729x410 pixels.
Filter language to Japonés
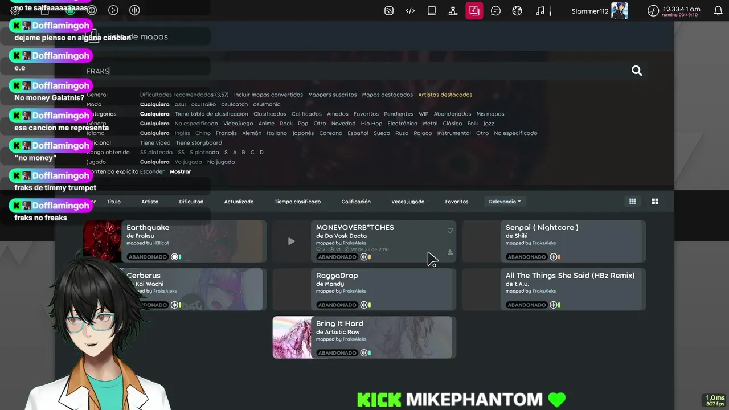pos(303,133)
